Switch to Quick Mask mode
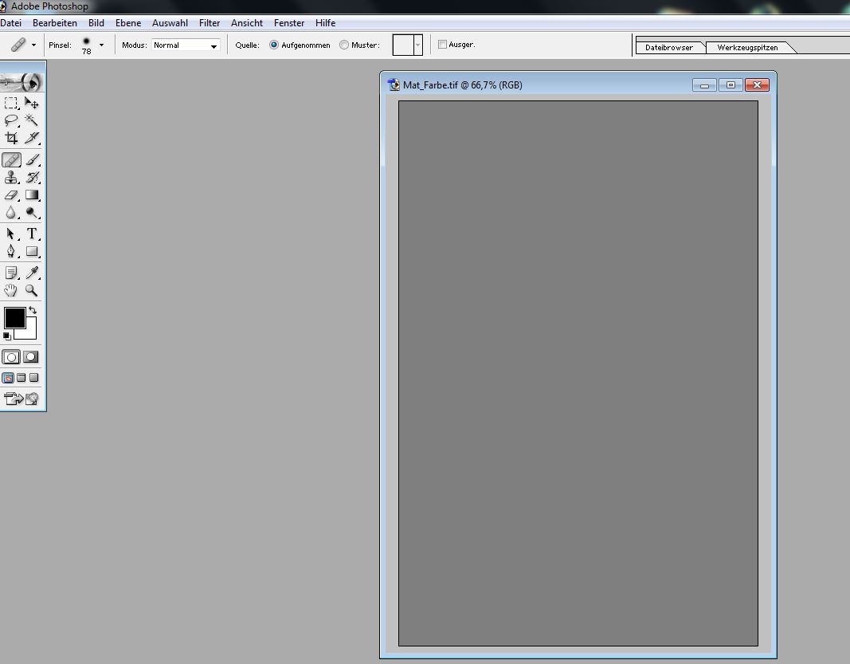 pos(31,357)
